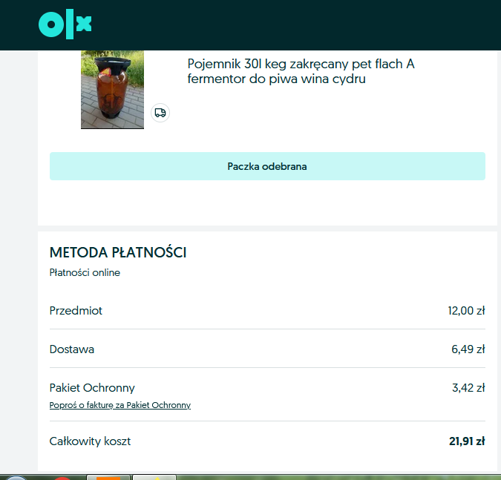This screenshot has width=501, height=480.
Task: Click the METODA PŁATNOŚCI heading
Action: (118, 252)
